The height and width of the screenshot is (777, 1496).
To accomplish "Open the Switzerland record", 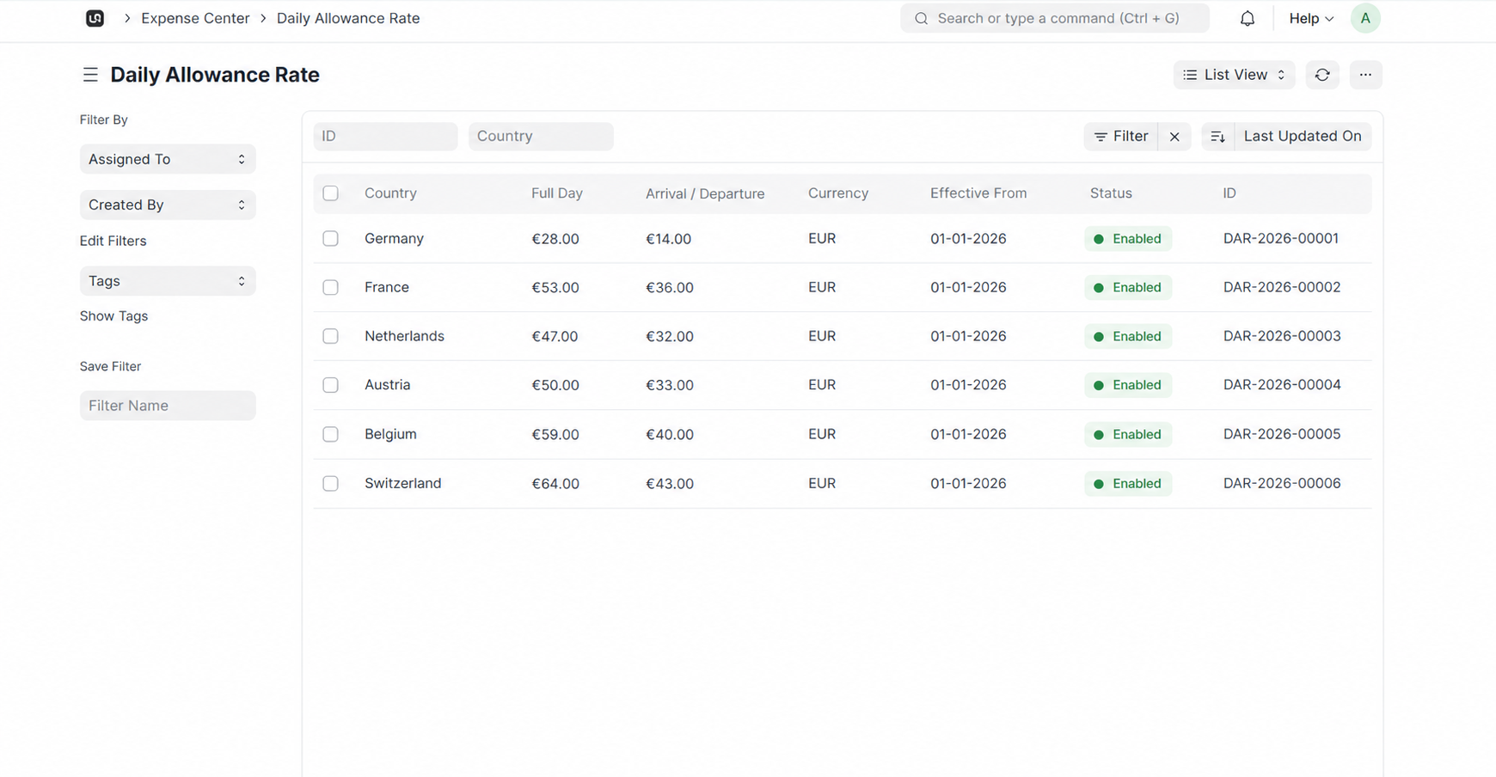I will coord(402,483).
